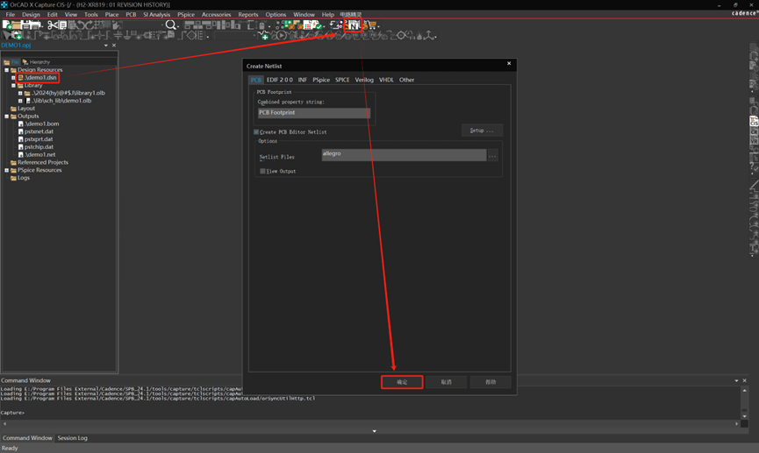
Task: Switch to the SPICE netlist tab
Action: click(342, 80)
